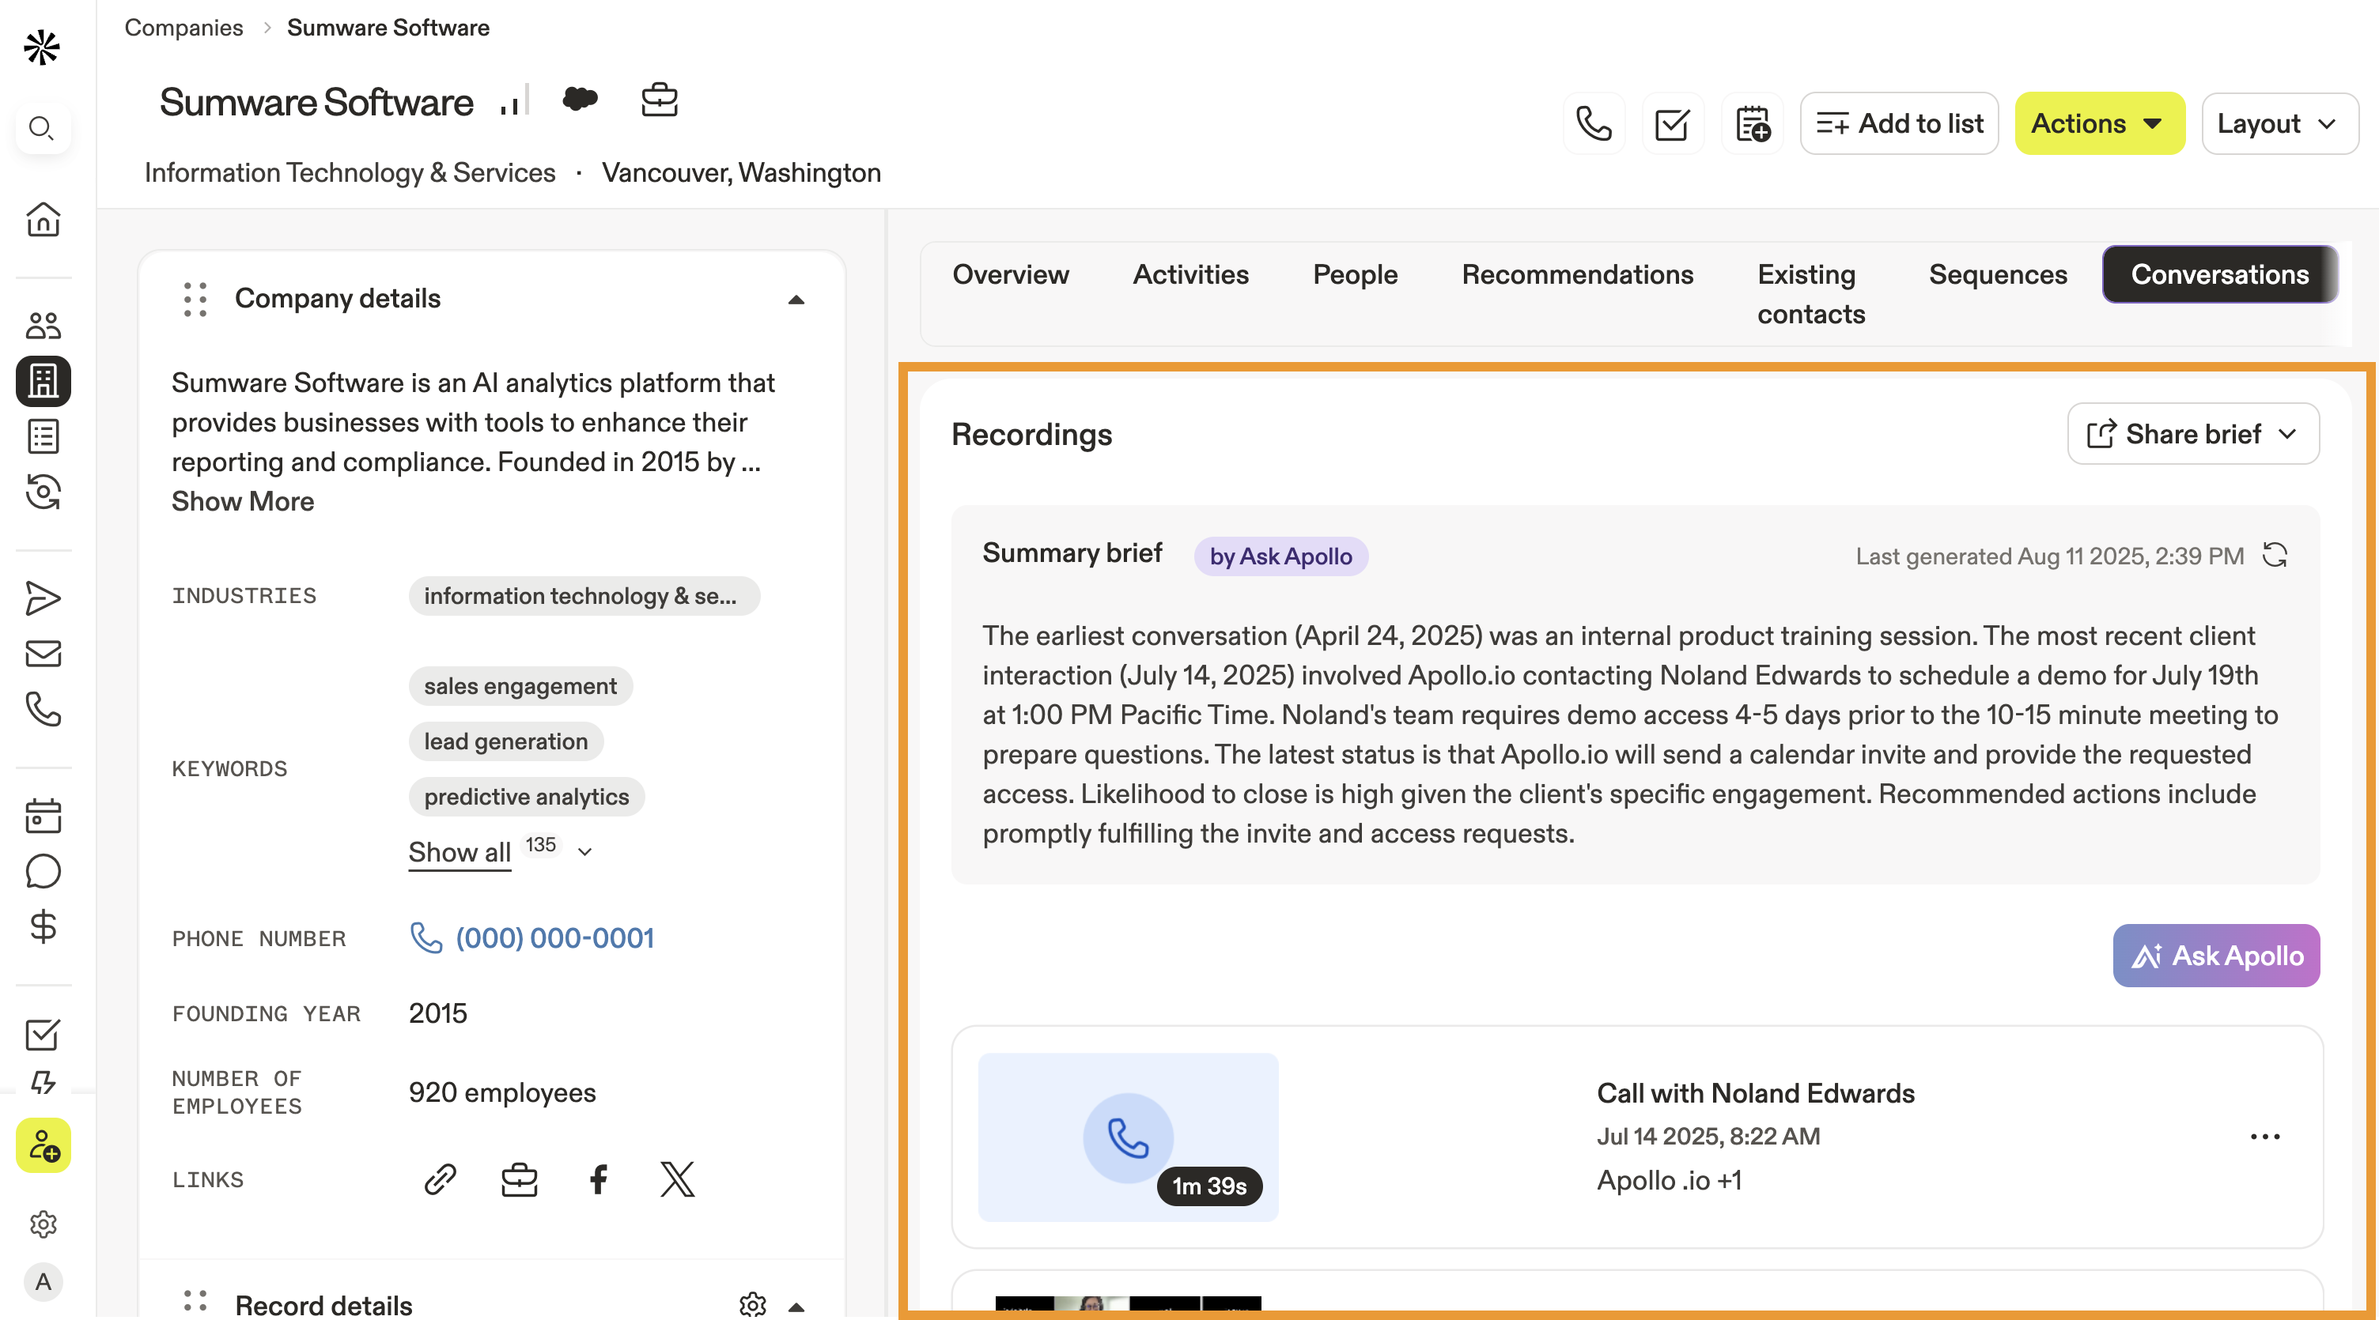
Task: Click the create task checkmark icon in header
Action: [1673, 123]
